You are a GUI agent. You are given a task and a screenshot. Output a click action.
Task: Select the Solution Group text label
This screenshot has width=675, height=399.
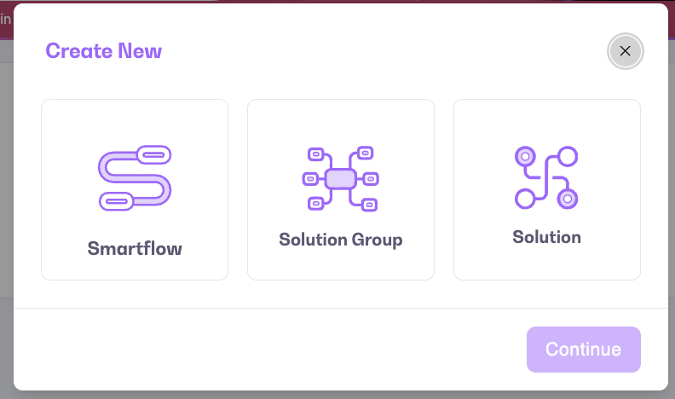(x=341, y=240)
